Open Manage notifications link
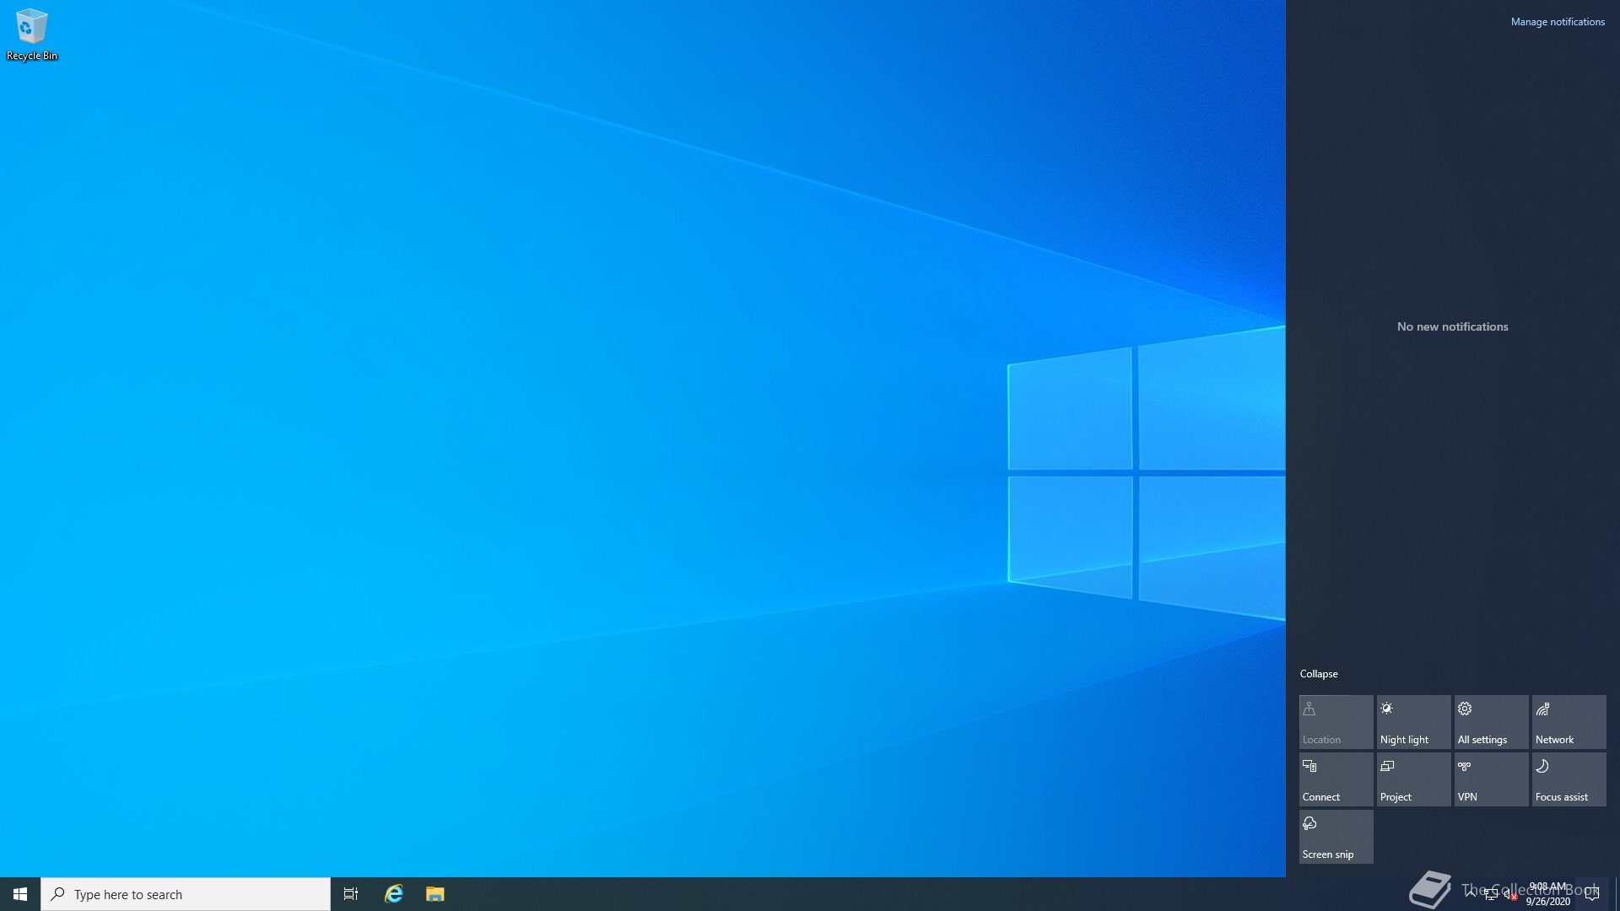Screen dimensions: 1620x911 pos(1558,22)
